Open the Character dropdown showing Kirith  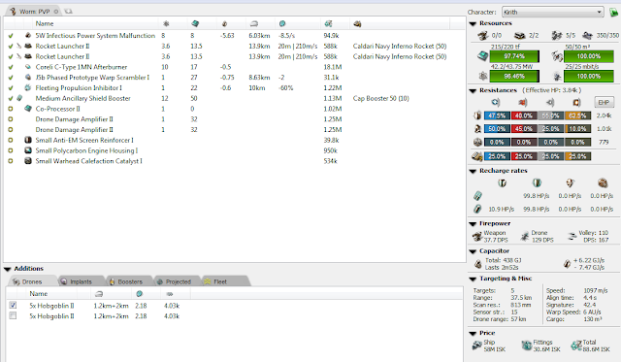click(553, 13)
